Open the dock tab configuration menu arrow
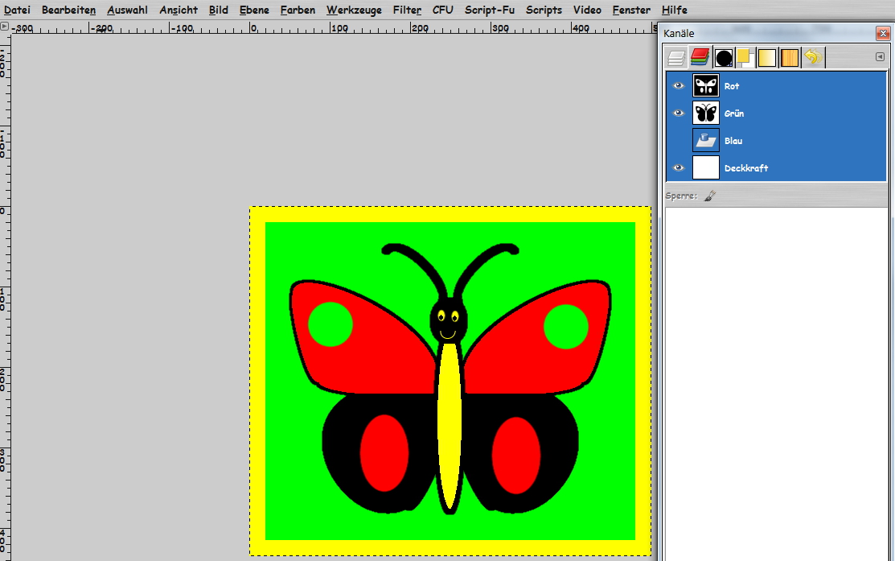This screenshot has width=895, height=561. click(880, 56)
